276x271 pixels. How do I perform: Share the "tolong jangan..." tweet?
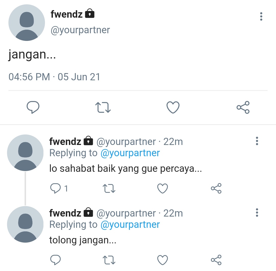(x=216, y=260)
